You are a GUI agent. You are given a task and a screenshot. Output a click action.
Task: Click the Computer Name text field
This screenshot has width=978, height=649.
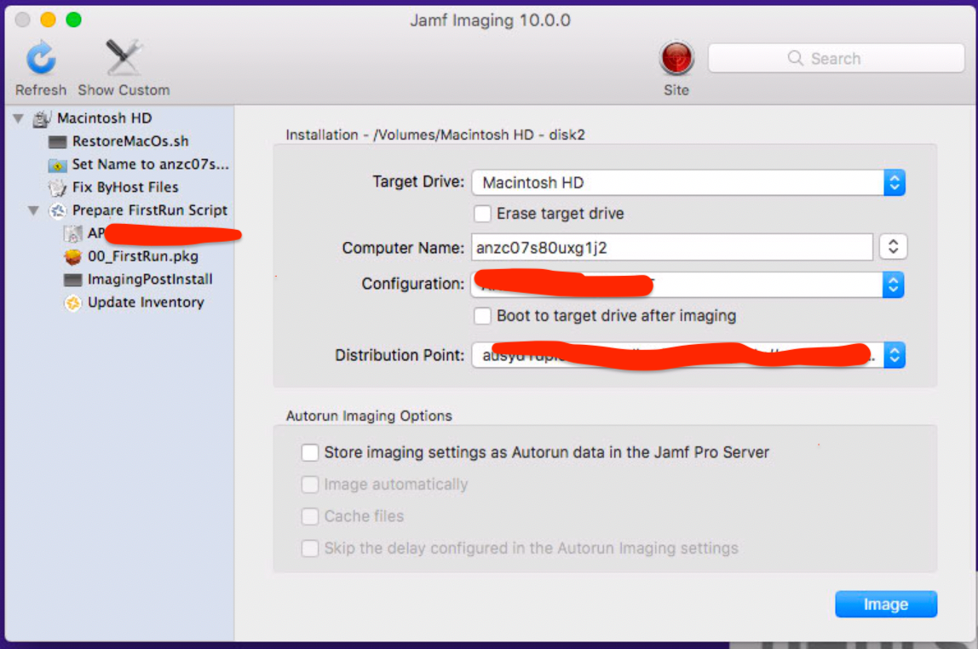point(672,248)
